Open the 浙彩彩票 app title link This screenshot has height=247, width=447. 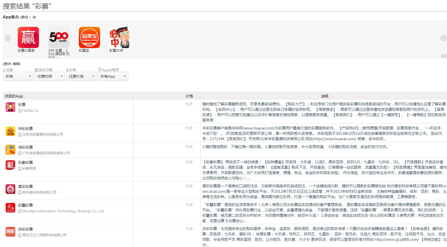[25, 229]
